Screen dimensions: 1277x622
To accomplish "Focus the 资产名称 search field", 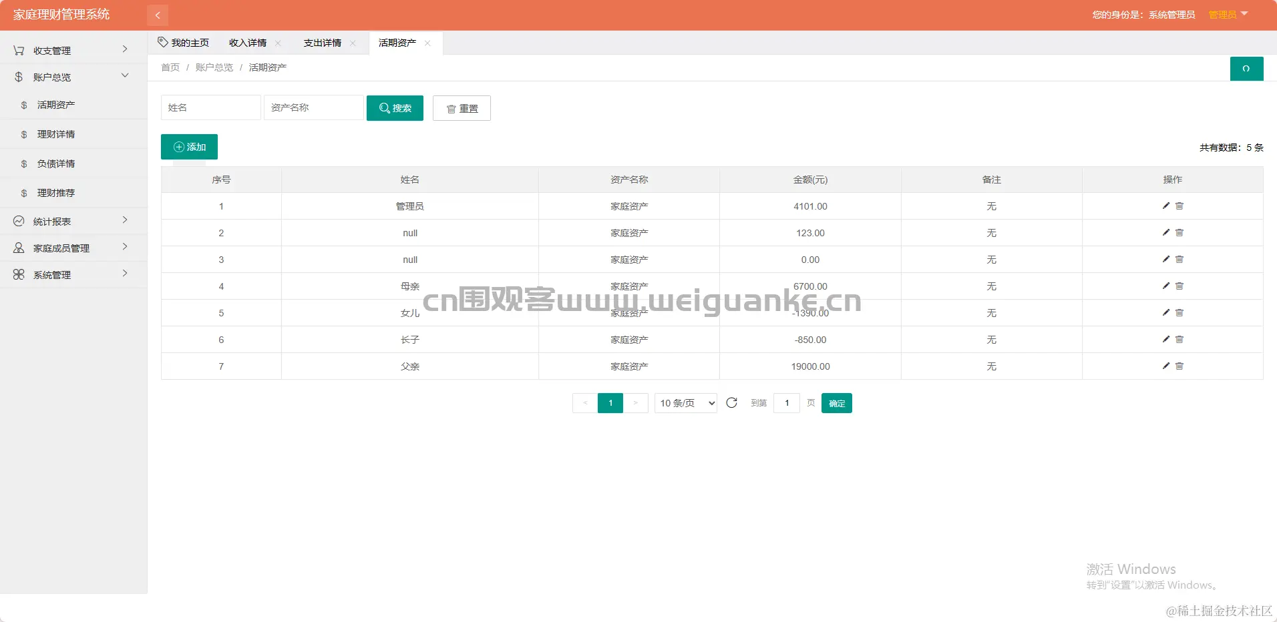I will click(x=314, y=107).
